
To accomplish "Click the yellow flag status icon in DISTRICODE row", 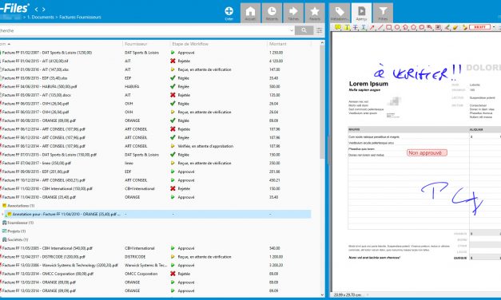I will [x=173, y=257].
